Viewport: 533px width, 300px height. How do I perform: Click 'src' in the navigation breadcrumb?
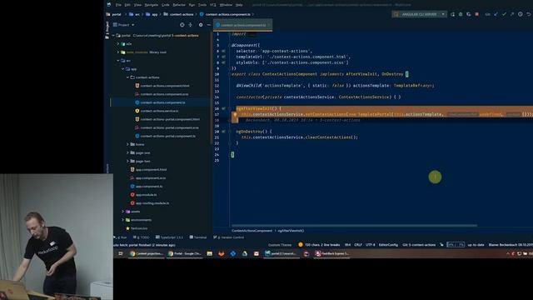(137, 14)
